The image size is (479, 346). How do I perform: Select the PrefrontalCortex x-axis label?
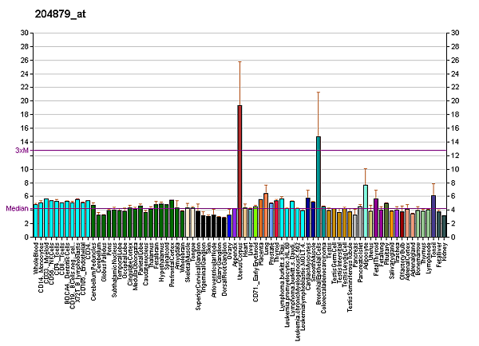172,264
